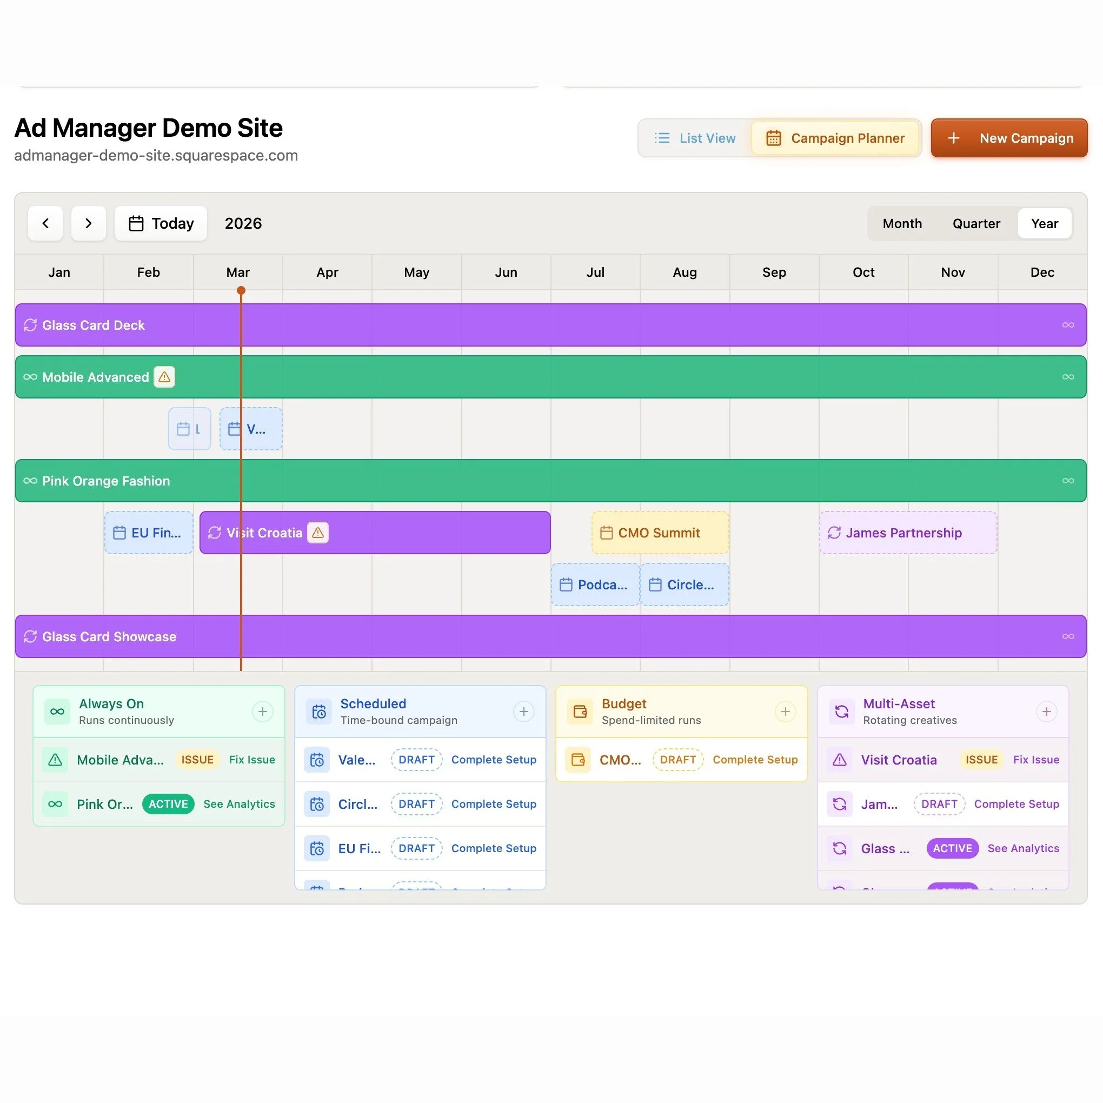Click the New Campaign button
Viewport: 1103px width, 1103px height.
1009,138
